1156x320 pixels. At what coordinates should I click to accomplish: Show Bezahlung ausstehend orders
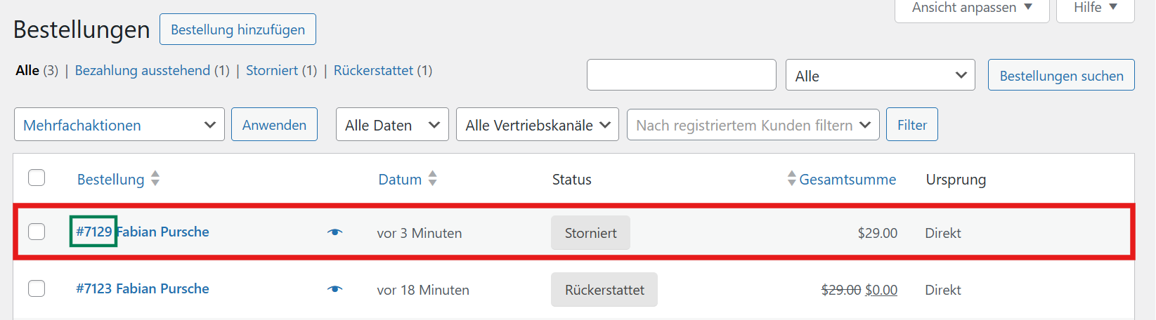[143, 70]
